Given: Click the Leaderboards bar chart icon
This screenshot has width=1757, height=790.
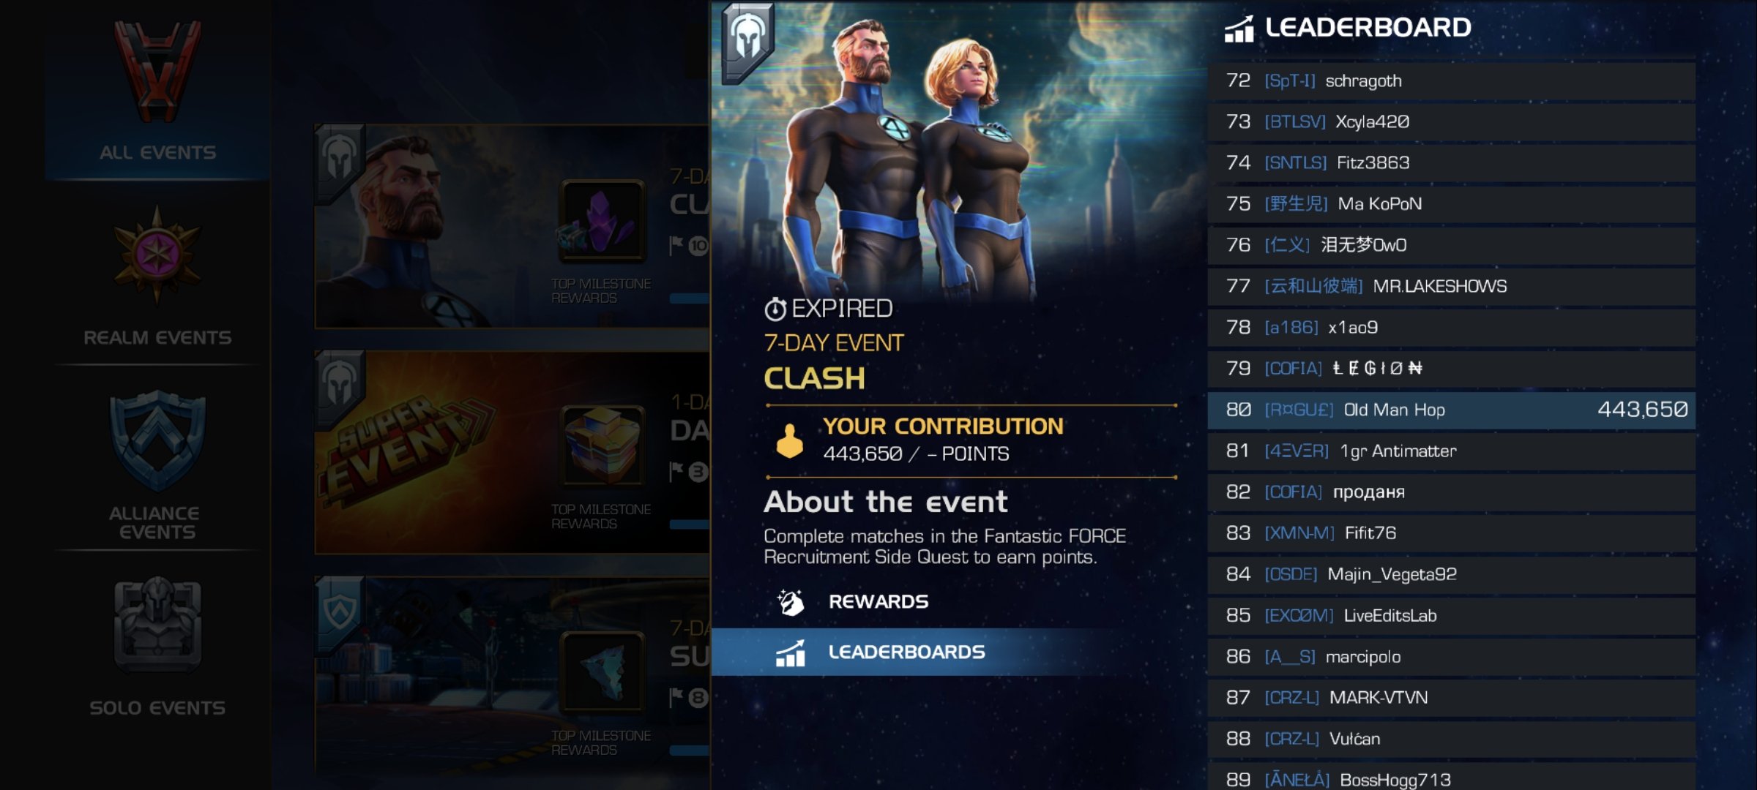Looking at the screenshot, I should pos(790,652).
